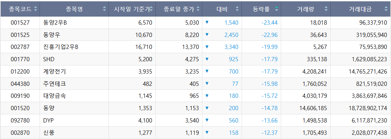Click stock code 001527
Image resolution: width=391 pixels, height=139 pixels.
(x=20, y=23)
